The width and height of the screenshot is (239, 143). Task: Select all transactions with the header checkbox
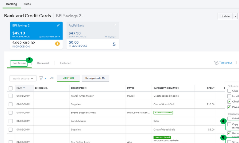(11, 88)
